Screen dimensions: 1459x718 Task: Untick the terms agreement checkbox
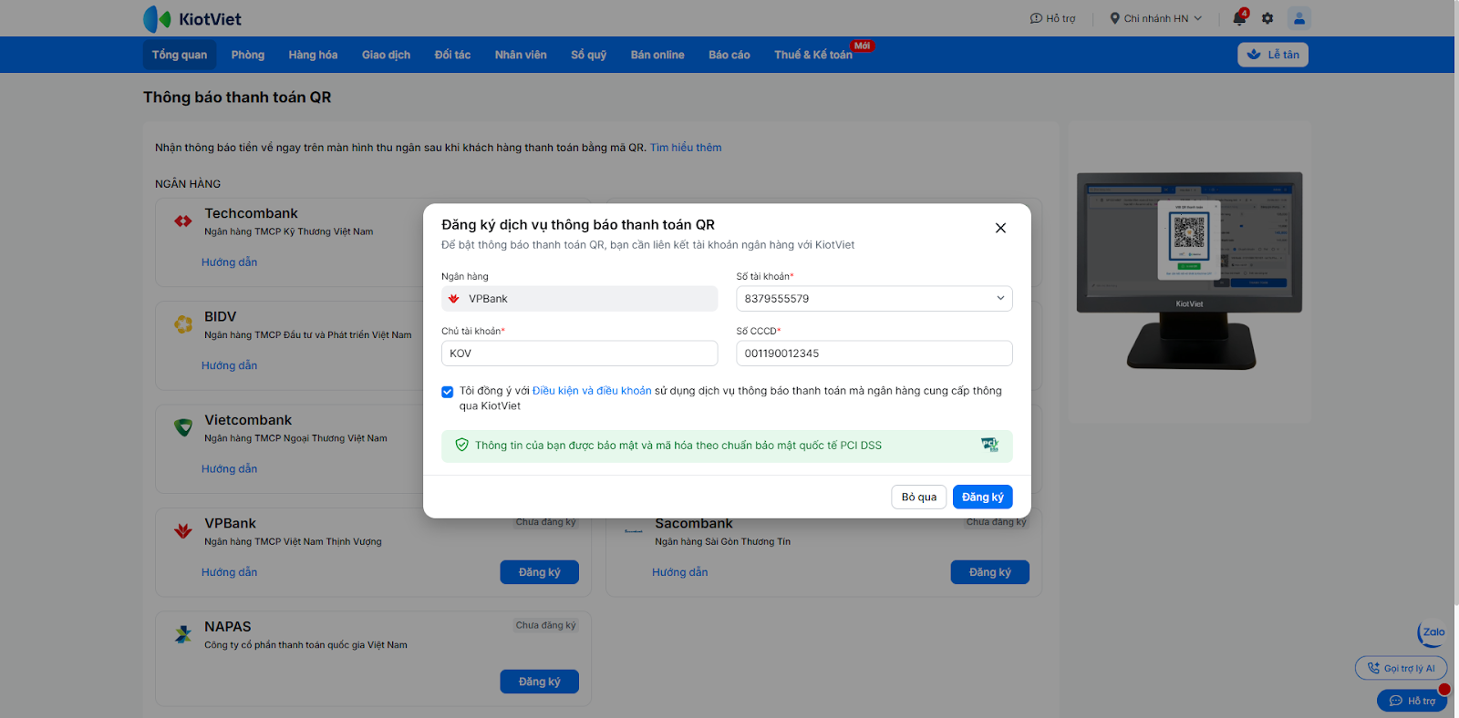(x=447, y=392)
